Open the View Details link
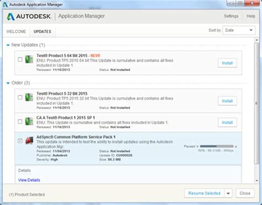Image resolution: width=262 pixels, height=205 pixels. [x=29, y=180]
